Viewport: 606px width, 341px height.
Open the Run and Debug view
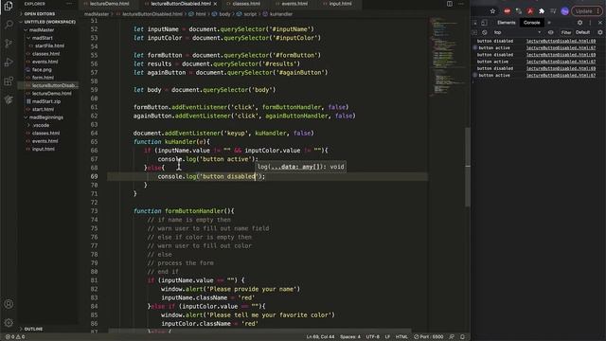coord(9,63)
